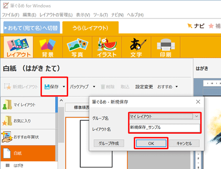The width and height of the screenshot is (221, 169).
Task: Select the はがき tree item under 白紙
Action: (19, 165)
